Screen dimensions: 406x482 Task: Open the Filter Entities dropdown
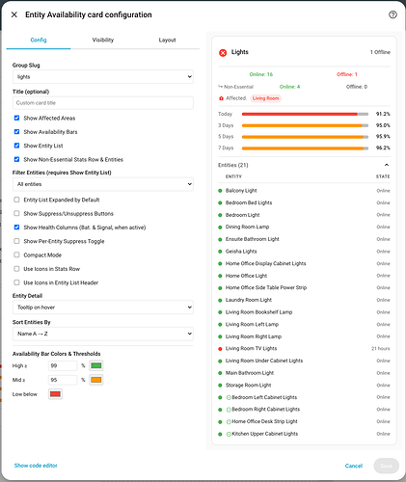click(x=103, y=184)
